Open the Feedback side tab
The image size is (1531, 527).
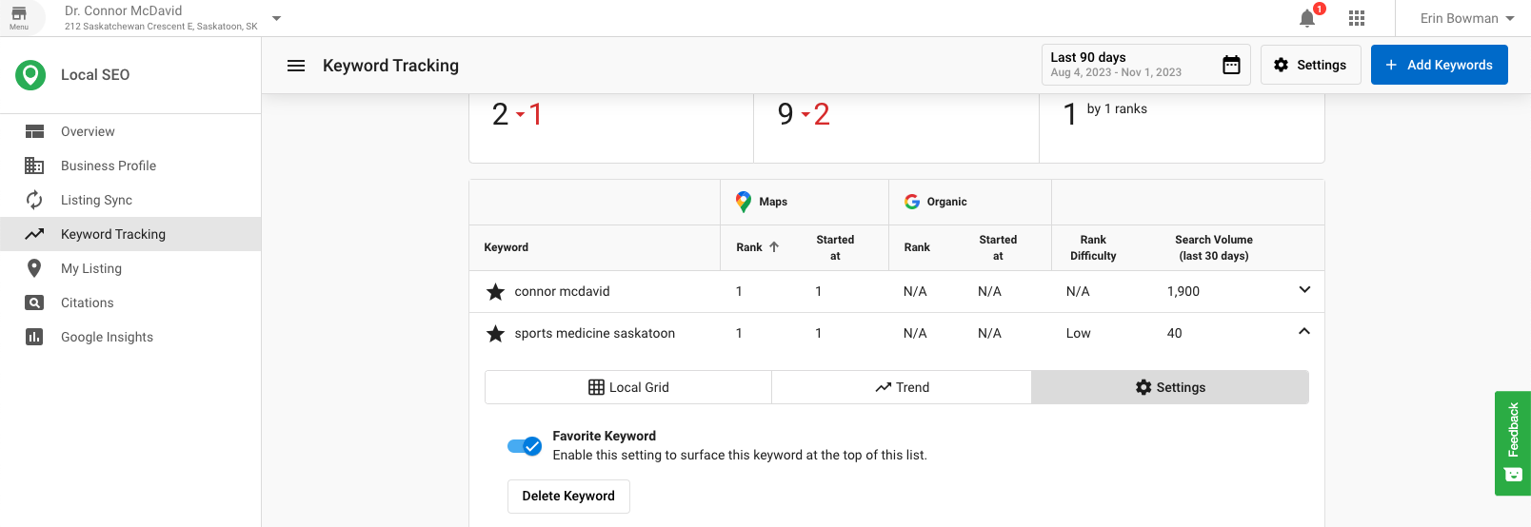pos(1512,442)
